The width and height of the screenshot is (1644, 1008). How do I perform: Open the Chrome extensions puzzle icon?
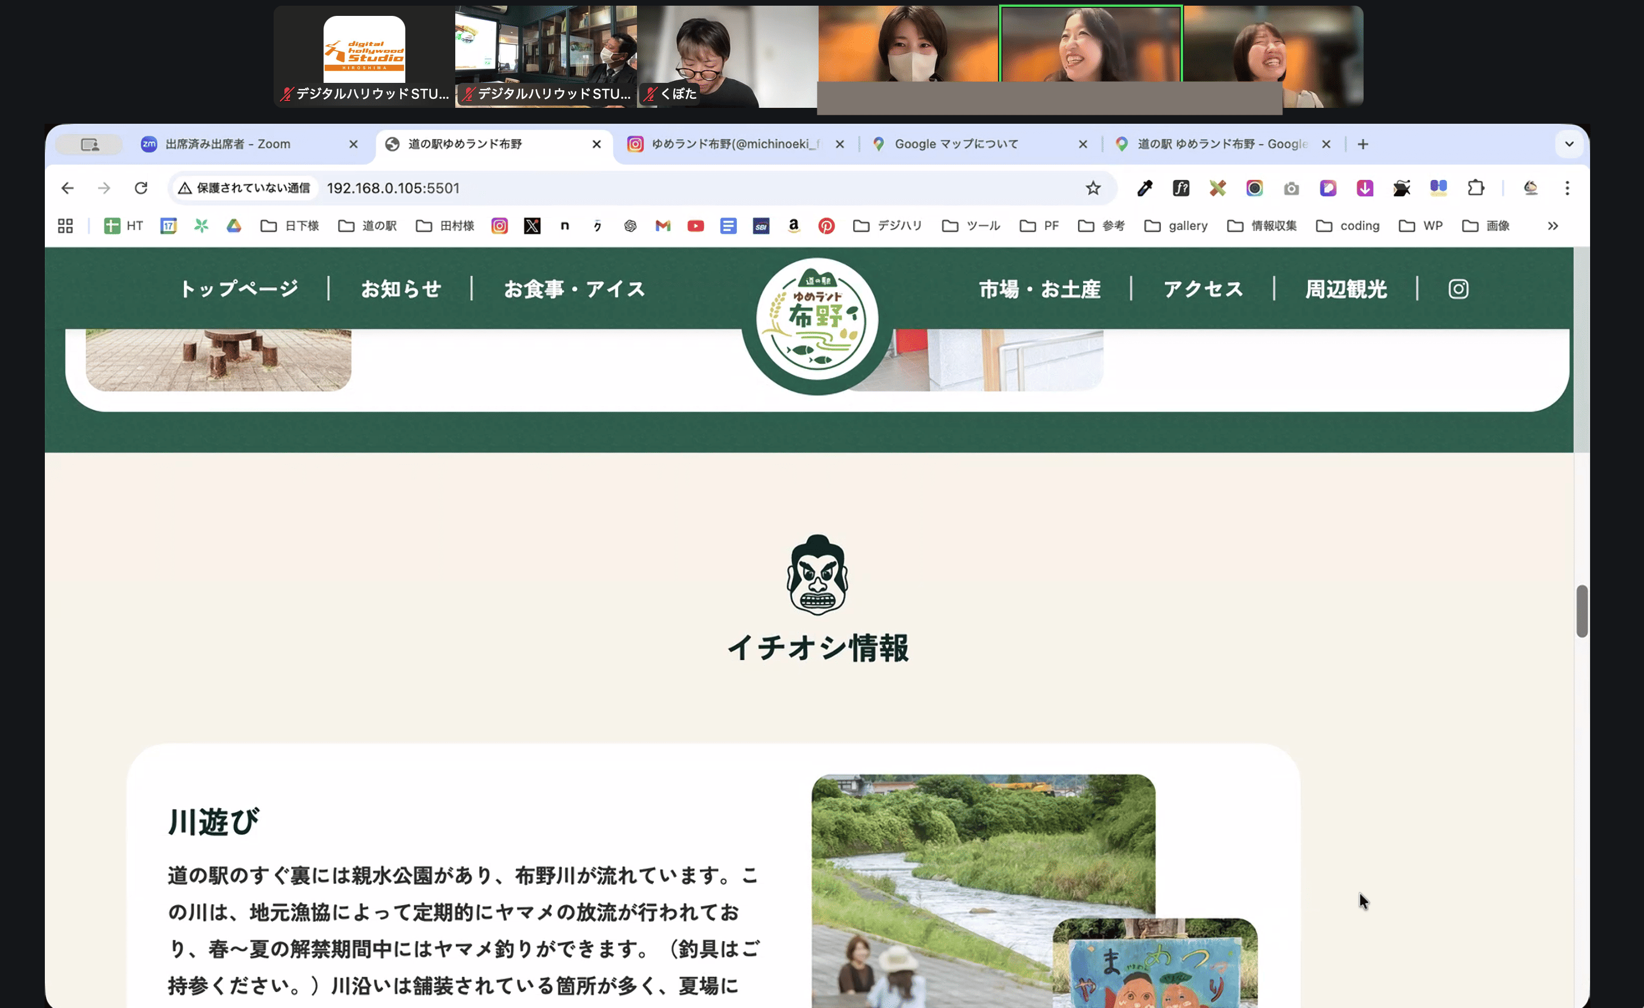point(1475,188)
